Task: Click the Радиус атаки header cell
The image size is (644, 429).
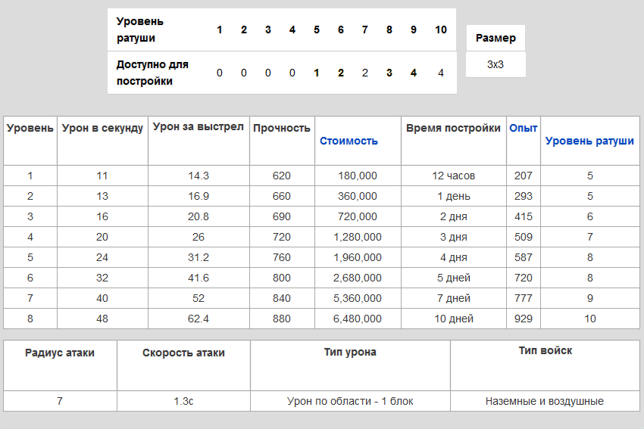Action: point(60,353)
